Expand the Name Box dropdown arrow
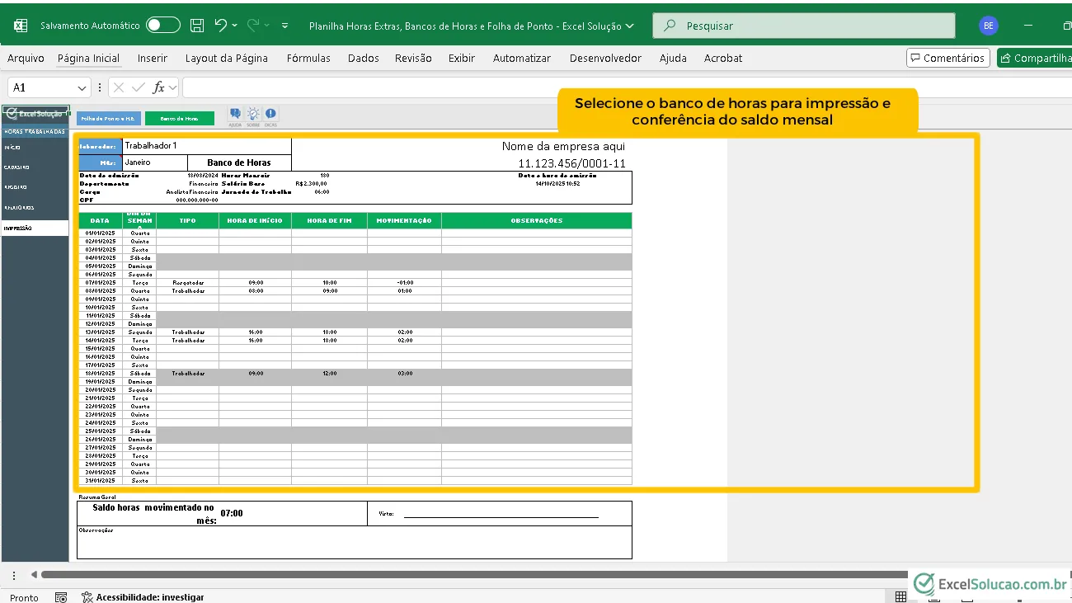 tap(82, 87)
